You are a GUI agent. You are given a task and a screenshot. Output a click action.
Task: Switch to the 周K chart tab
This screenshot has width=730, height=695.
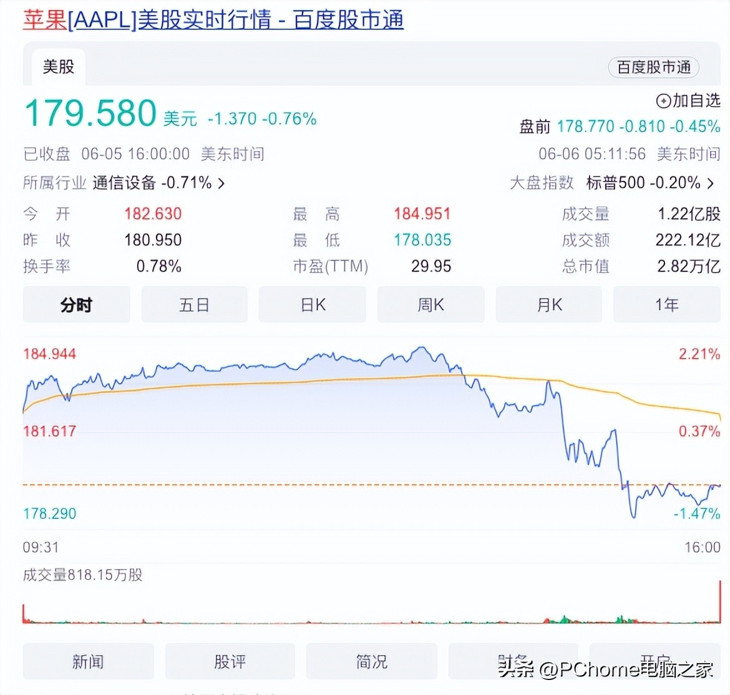coord(431,305)
